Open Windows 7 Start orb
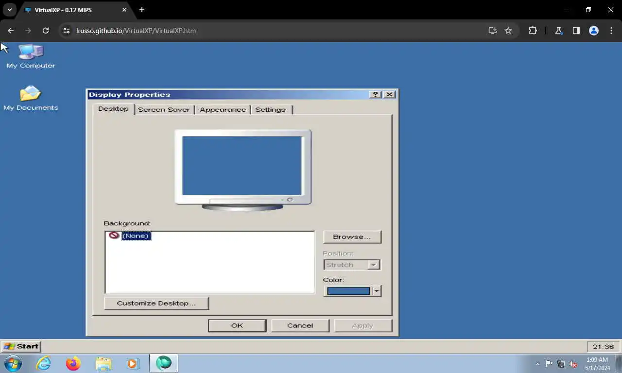 13,363
